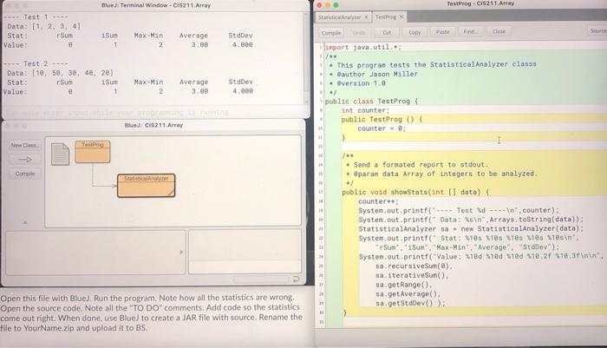The image size is (607, 348).
Task: Click the '@author Jason Miller' comment line
Action: 377,74
